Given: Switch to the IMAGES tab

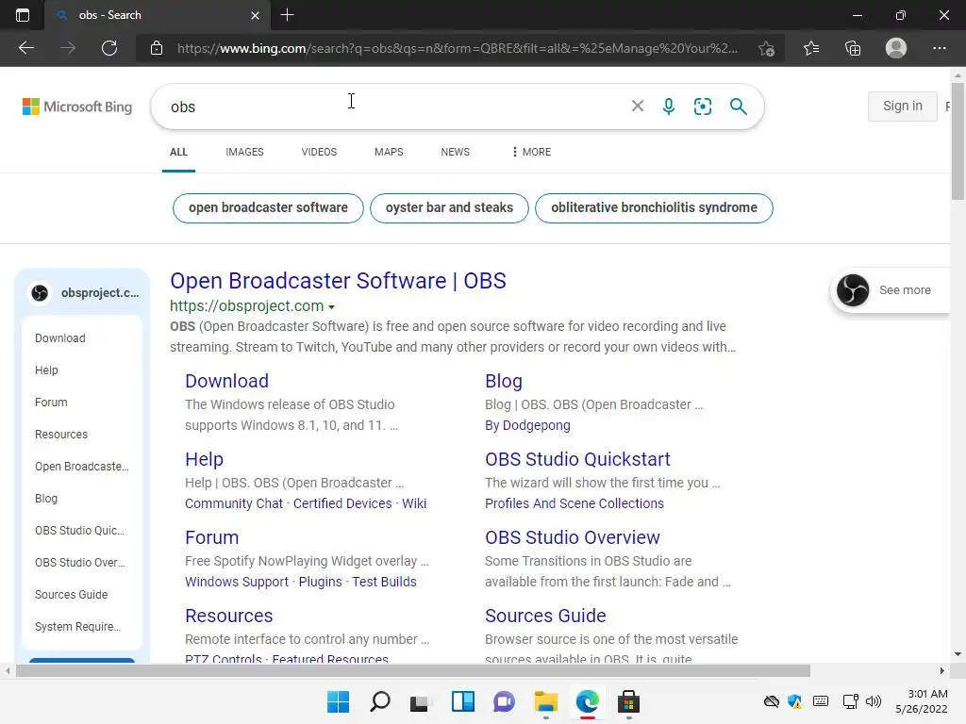Looking at the screenshot, I should [244, 152].
